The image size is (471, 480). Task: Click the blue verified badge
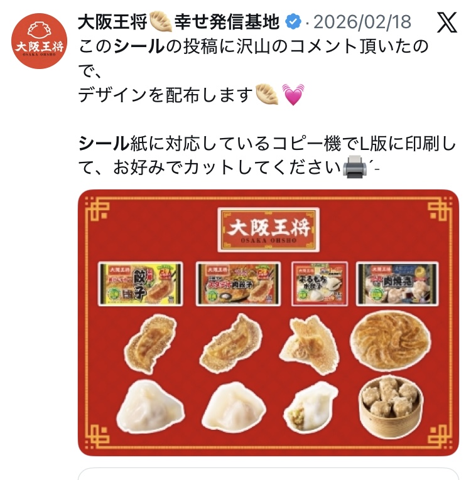point(293,22)
